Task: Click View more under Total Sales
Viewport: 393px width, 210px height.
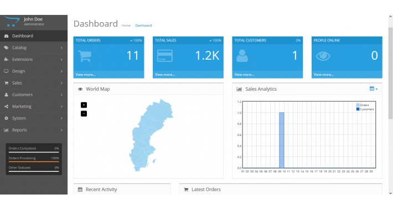Action: [x=165, y=75]
